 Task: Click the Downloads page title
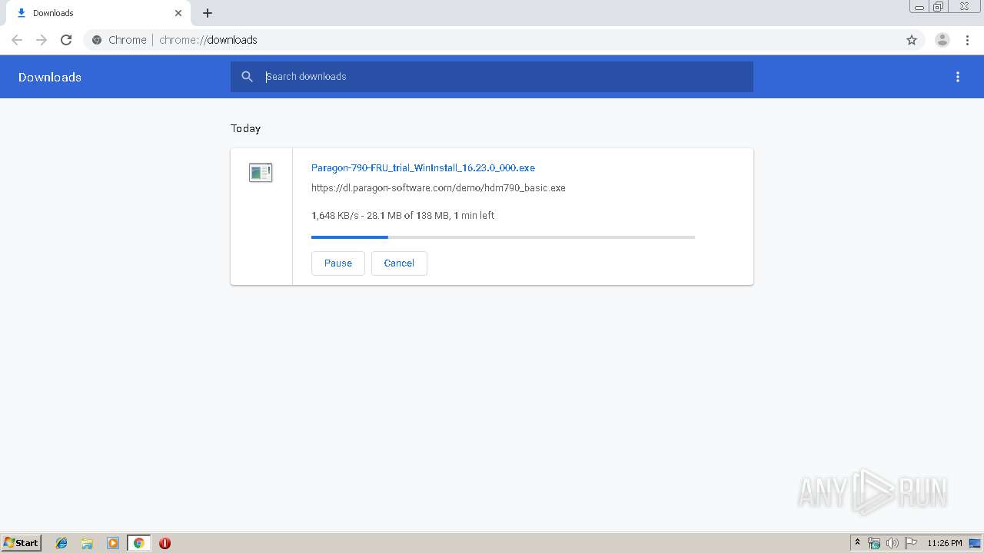pos(50,77)
